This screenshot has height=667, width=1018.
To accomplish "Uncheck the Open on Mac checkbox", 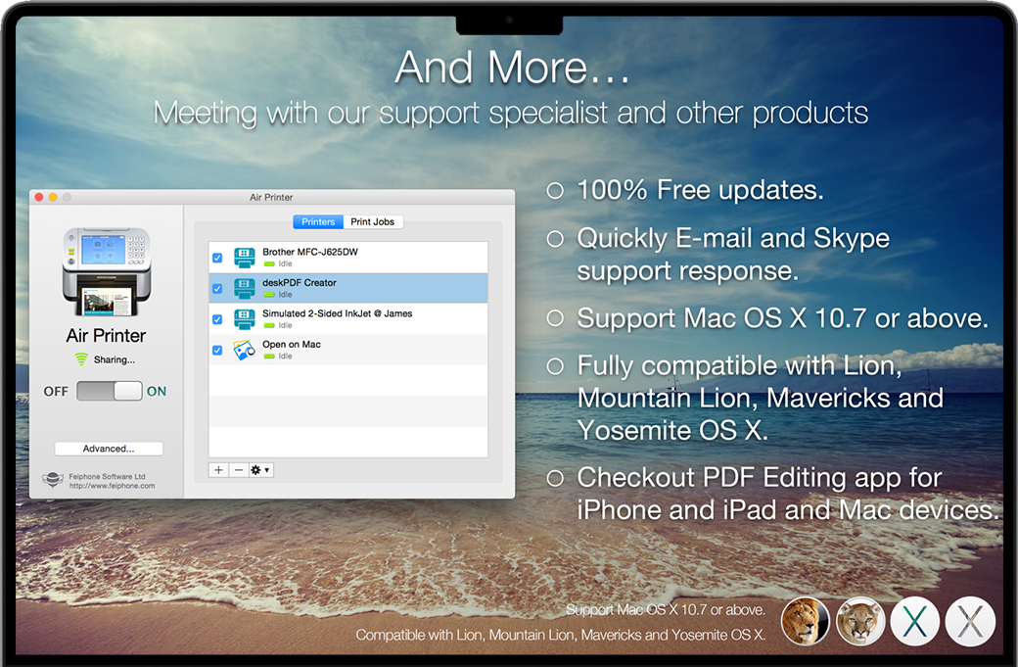I will [x=217, y=350].
